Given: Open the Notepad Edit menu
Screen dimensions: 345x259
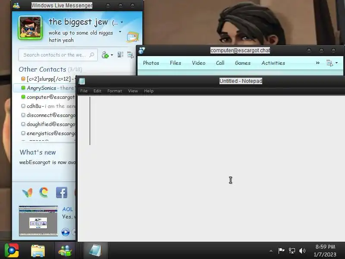Looking at the screenshot, I should click(x=97, y=91).
